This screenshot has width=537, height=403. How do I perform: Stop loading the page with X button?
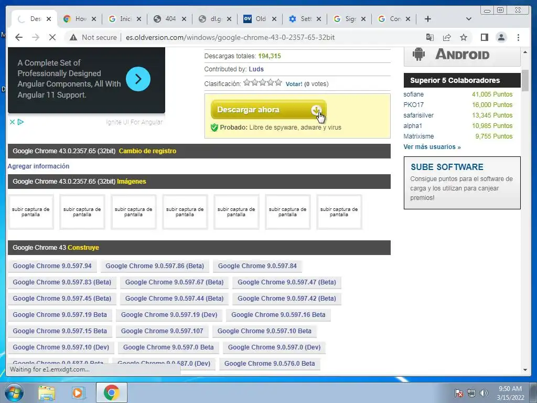tap(52, 37)
